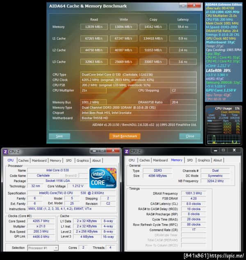Image resolution: width=246 pixels, height=260 pixels.
Task: Click the DRAM Frequency value 1001.3 MHz
Action: coord(194,193)
